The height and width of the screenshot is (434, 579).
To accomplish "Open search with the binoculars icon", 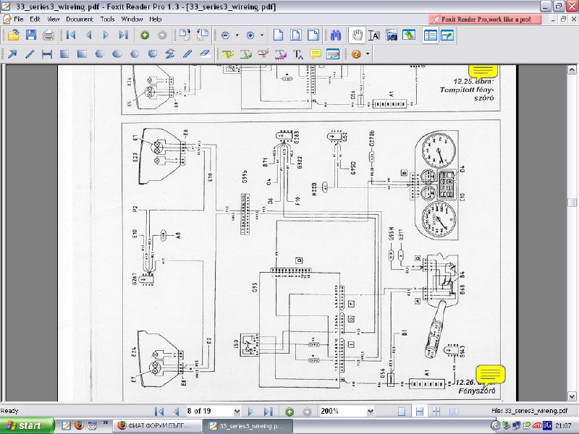I will pos(335,35).
